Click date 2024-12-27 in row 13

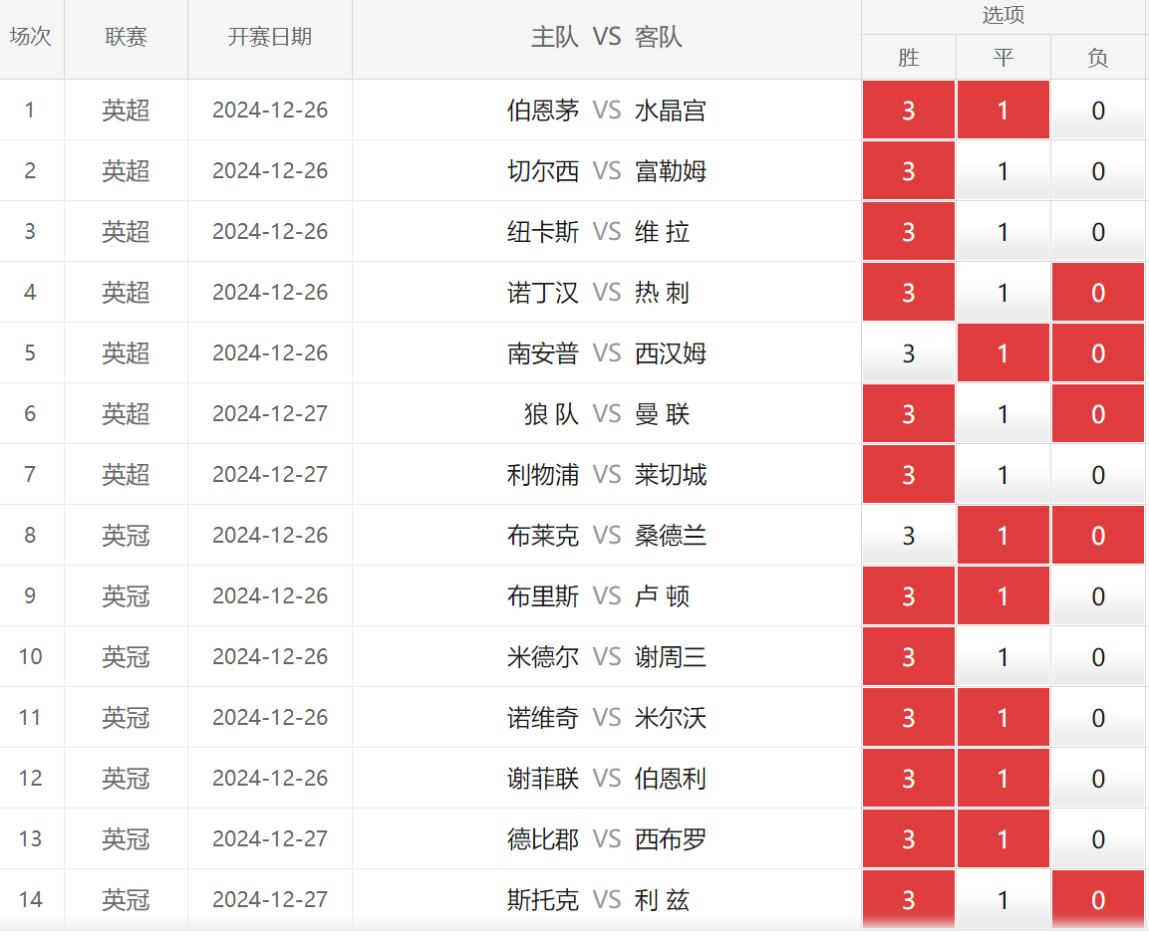[270, 839]
